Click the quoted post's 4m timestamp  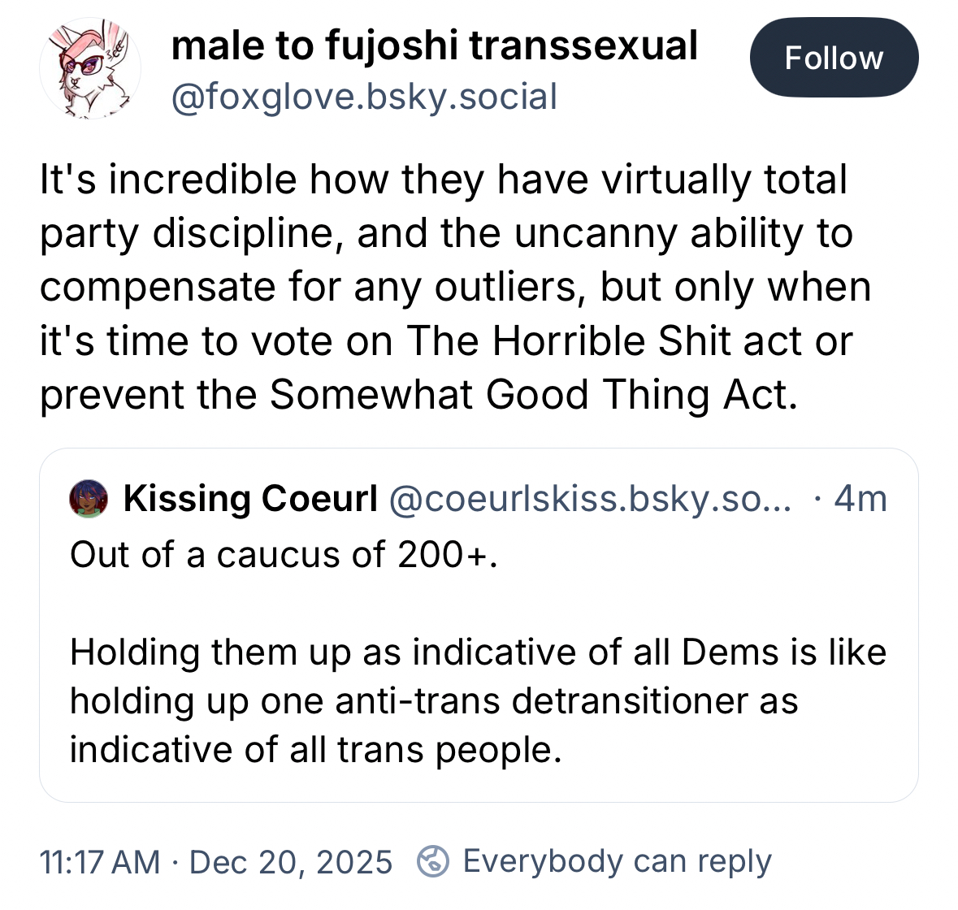(x=860, y=498)
